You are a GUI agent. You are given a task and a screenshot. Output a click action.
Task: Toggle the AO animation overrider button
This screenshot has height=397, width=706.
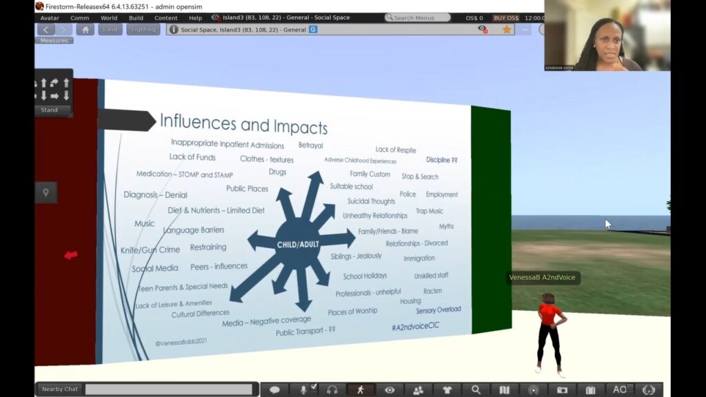click(619, 390)
